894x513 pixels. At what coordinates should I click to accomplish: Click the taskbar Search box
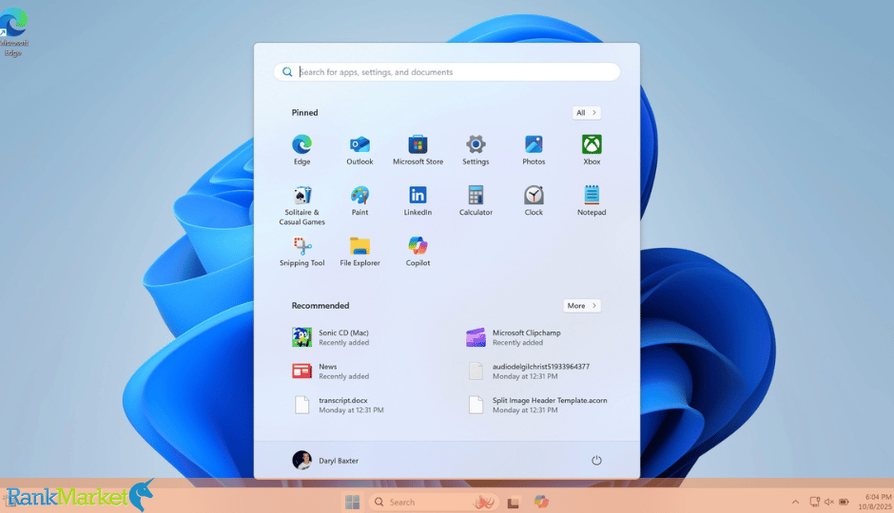(x=434, y=502)
